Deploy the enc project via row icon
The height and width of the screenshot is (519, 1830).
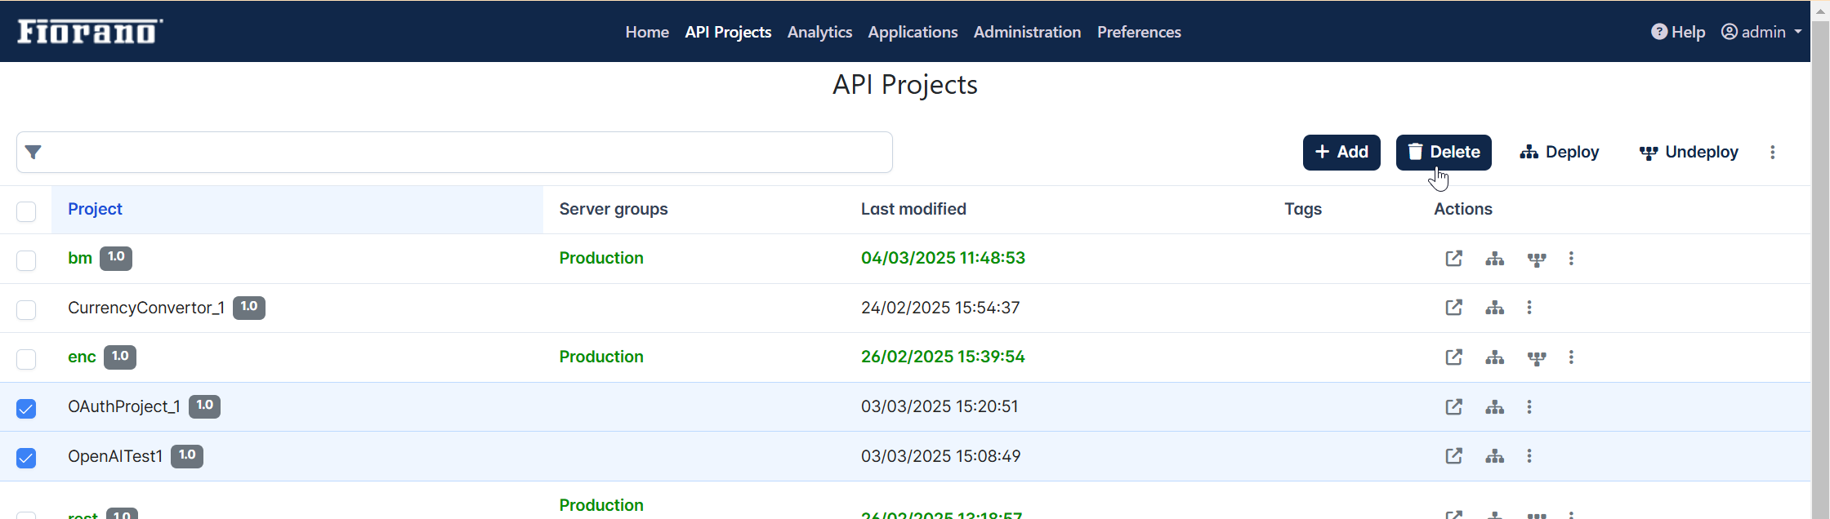point(1495,357)
